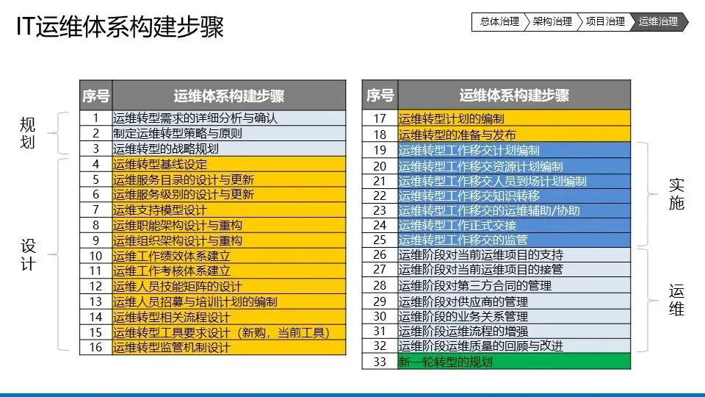The height and width of the screenshot is (397, 705).
Task: Click row 运维工作考核体系建立
Action: 213,271
